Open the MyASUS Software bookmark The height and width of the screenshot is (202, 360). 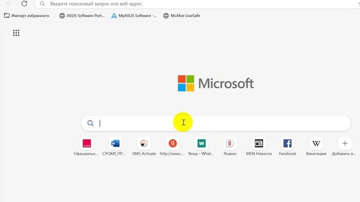click(x=134, y=16)
